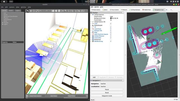180x101 pixels.
Task: Switch to the Gazebo Insert tab
Action: [x=11, y=11]
